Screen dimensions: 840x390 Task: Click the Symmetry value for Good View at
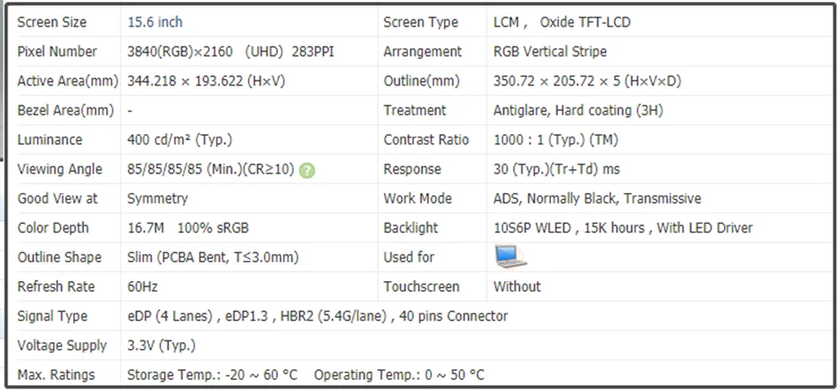tap(157, 199)
